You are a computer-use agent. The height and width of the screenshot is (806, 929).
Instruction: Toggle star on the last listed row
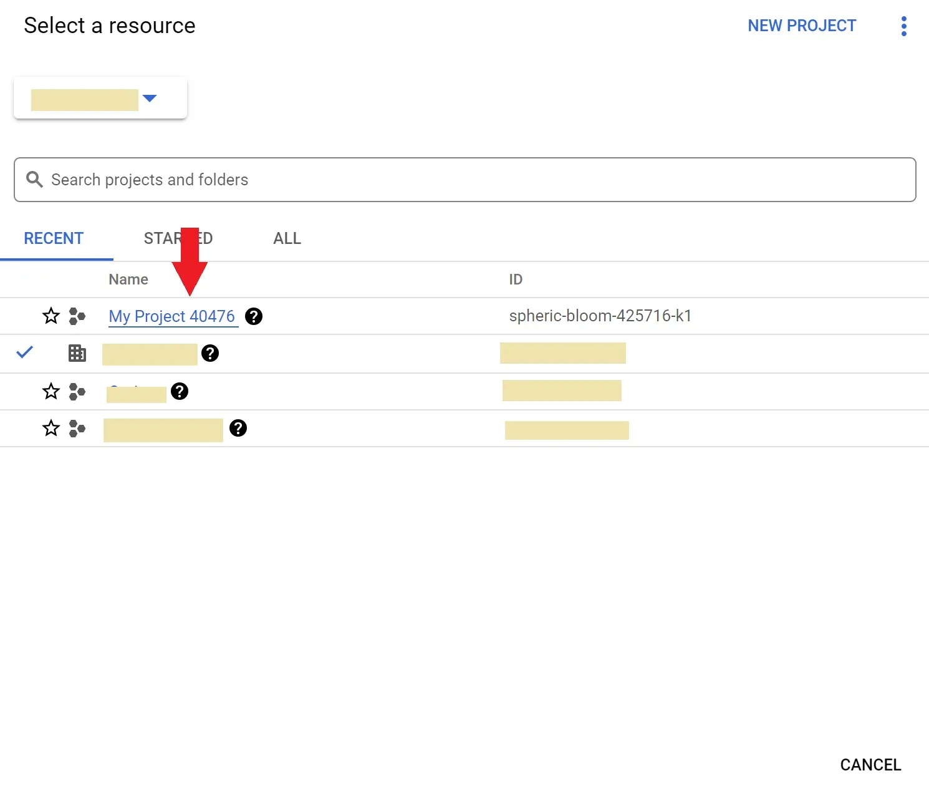(x=51, y=428)
